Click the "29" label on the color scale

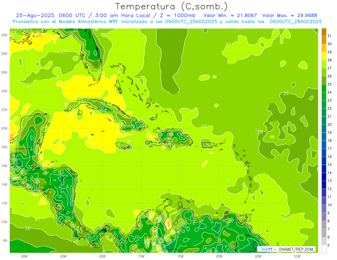(330, 52)
